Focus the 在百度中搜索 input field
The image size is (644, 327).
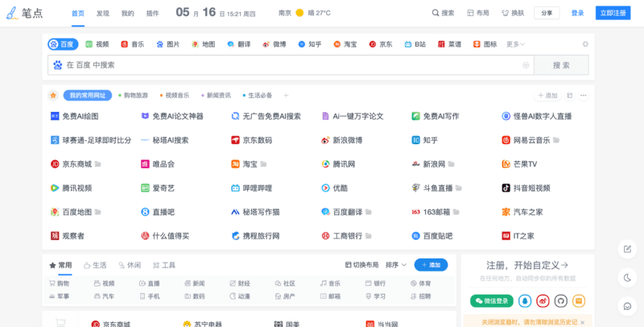(291, 65)
